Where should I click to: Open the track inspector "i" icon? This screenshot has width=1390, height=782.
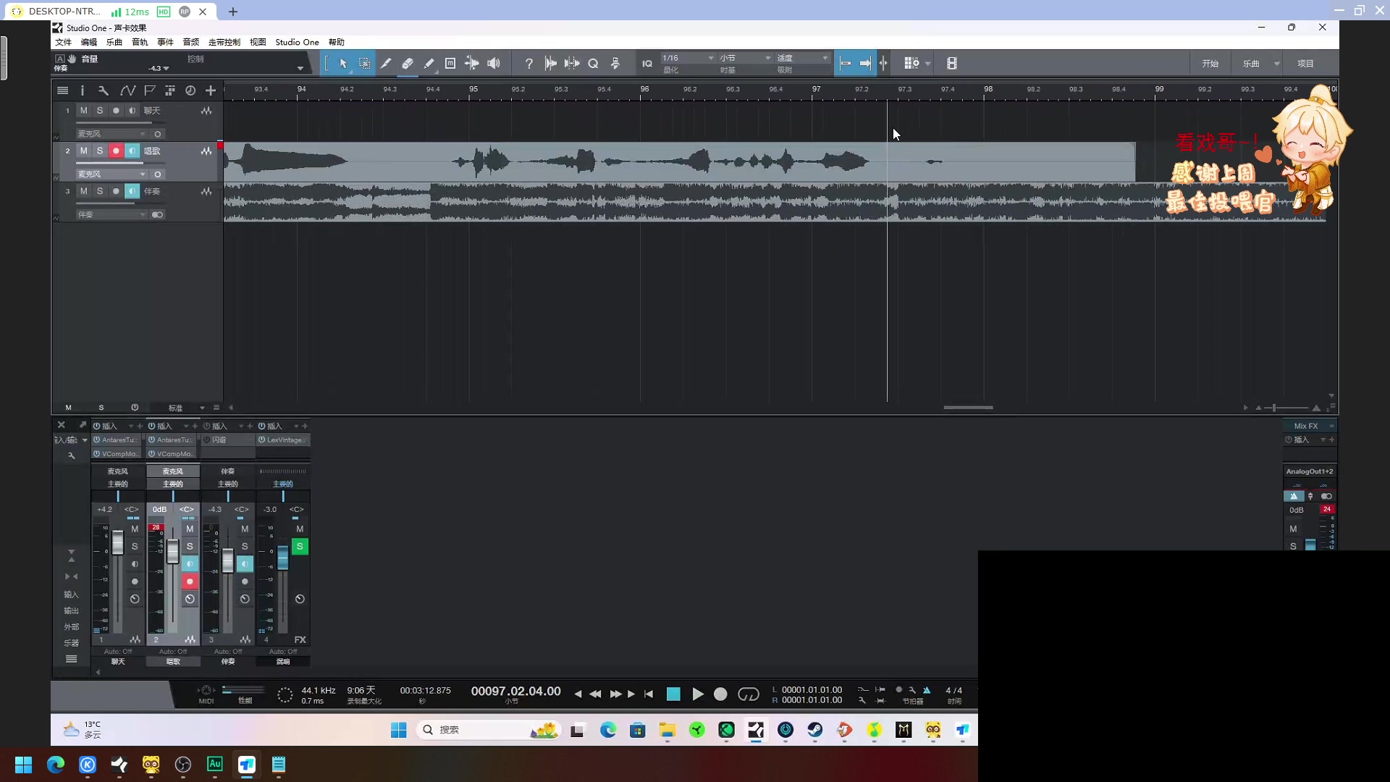[83, 91]
